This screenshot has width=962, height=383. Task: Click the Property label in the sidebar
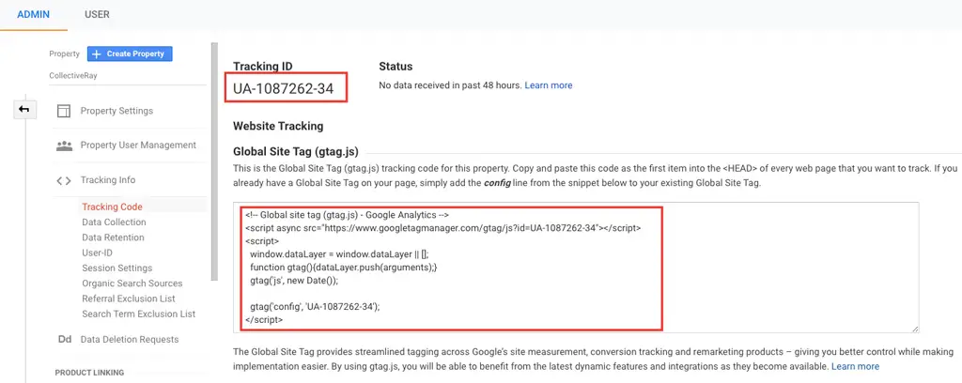click(x=65, y=54)
